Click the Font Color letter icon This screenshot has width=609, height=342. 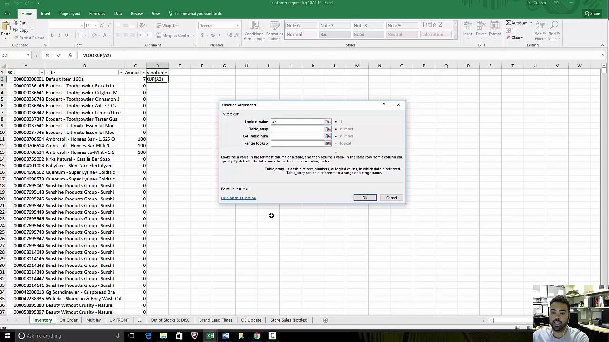(x=105, y=35)
